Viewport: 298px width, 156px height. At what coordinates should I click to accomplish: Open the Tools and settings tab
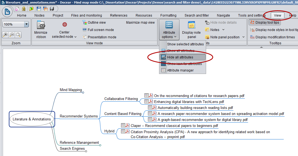[x=252, y=15]
